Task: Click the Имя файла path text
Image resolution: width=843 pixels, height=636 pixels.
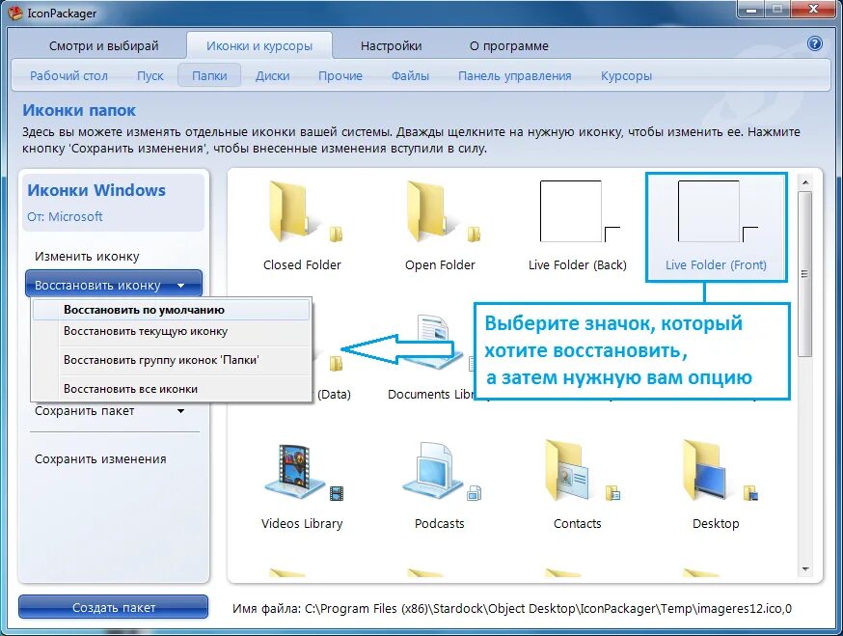Action: [x=512, y=609]
